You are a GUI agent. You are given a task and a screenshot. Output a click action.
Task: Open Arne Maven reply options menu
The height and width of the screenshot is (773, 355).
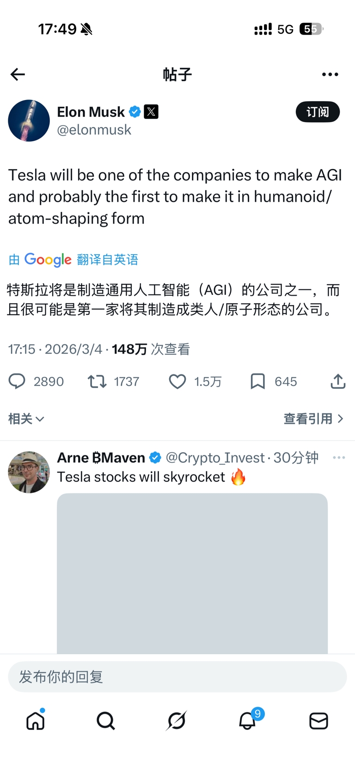click(x=339, y=457)
